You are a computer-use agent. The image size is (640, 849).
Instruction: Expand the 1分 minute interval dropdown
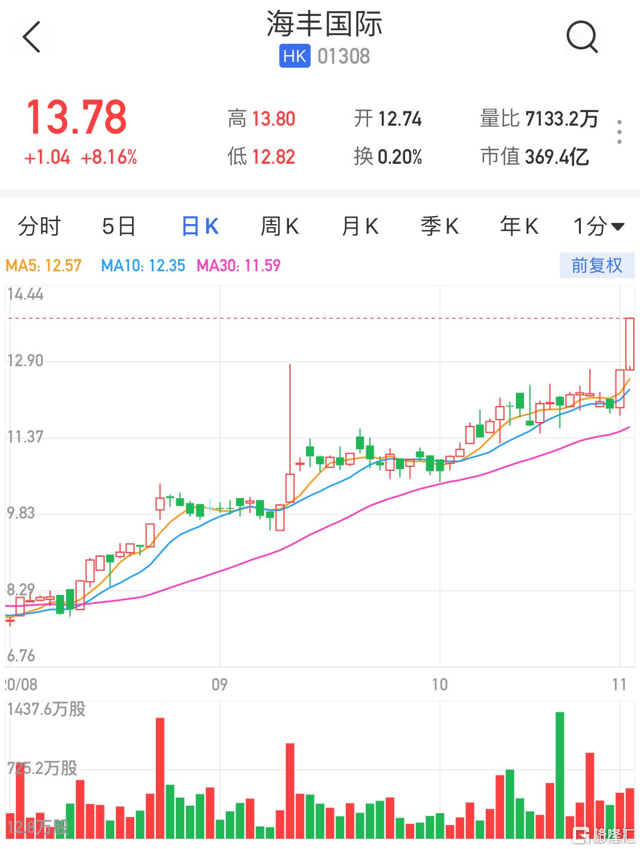point(598,226)
